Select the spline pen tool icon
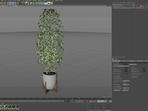The height and width of the screenshot is (111, 148). (34, 3)
